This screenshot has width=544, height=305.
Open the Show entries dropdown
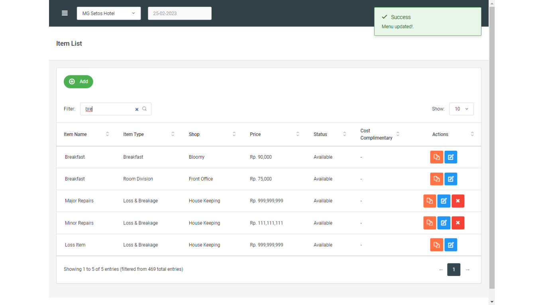point(462,109)
